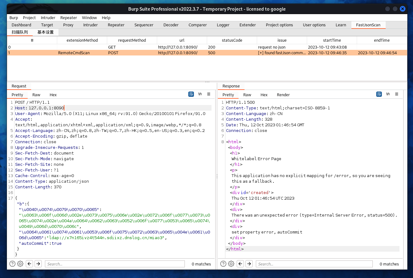The image size is (413, 278).
Task: Click the Content-Type: application/json header line
Action: [x=52, y=181]
